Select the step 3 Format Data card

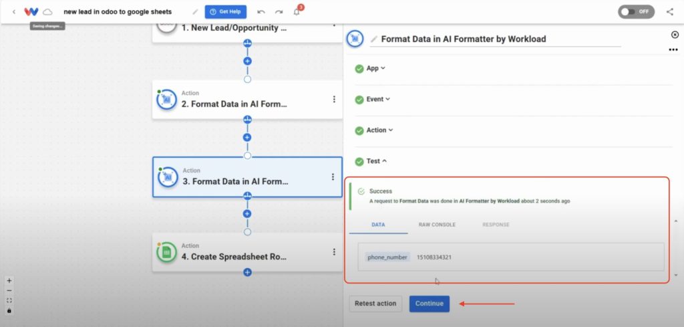(x=247, y=177)
